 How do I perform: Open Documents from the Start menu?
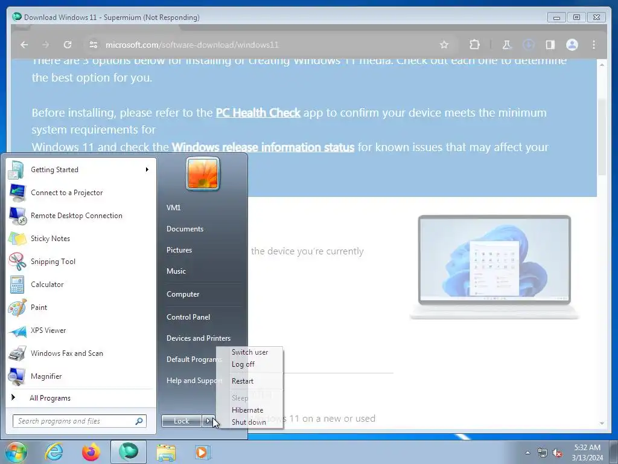tap(185, 229)
